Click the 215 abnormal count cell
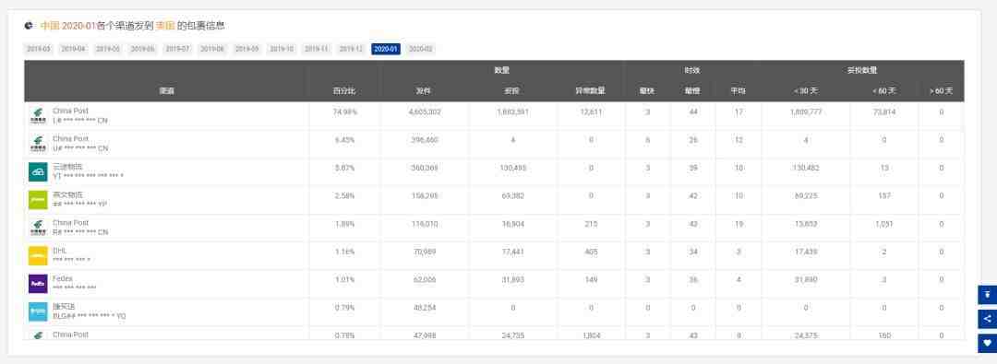The image size is (997, 364). tap(591, 224)
